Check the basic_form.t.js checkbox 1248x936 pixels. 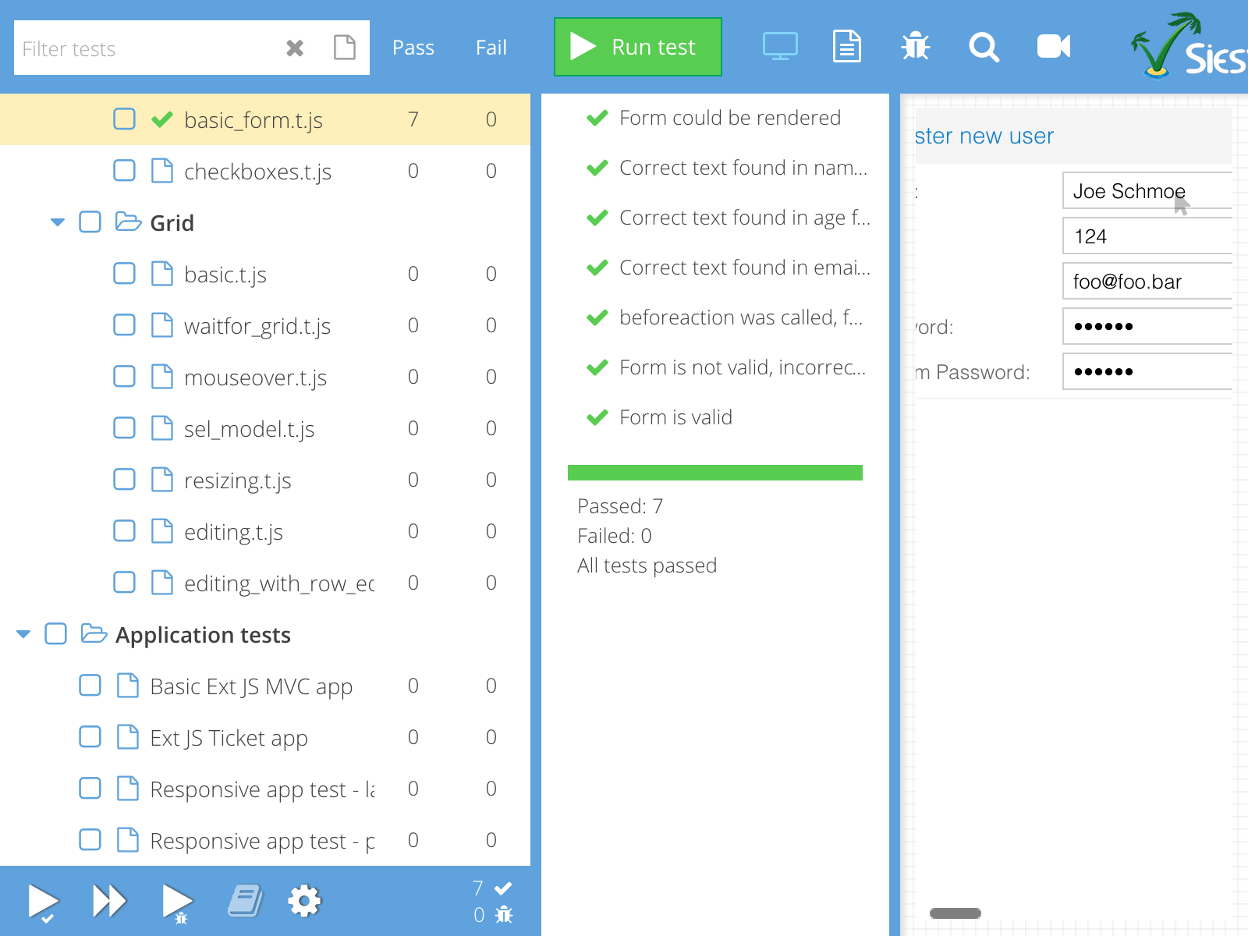pyautogui.click(x=124, y=119)
